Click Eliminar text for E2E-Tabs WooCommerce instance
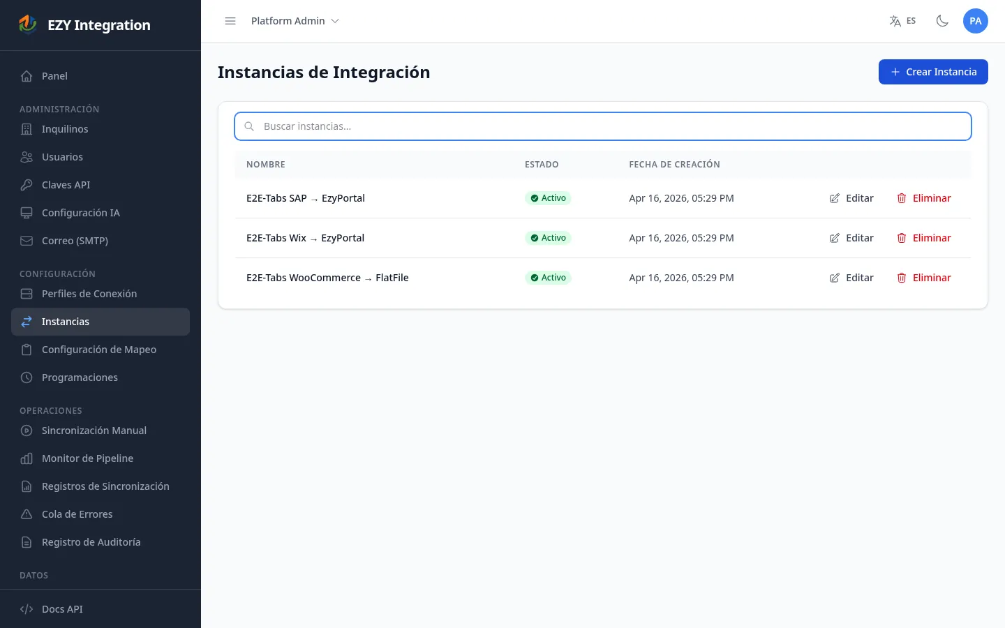This screenshot has width=1005, height=628. pos(932,278)
